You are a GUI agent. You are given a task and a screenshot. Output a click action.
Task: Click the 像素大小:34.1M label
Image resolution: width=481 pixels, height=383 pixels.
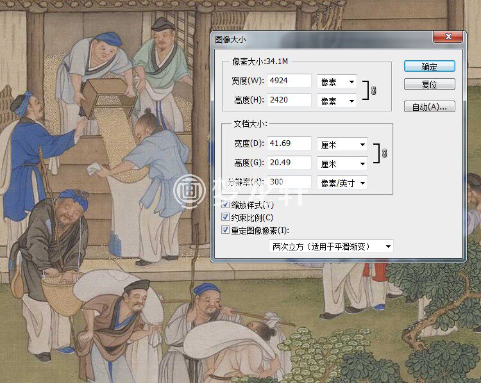coord(260,61)
